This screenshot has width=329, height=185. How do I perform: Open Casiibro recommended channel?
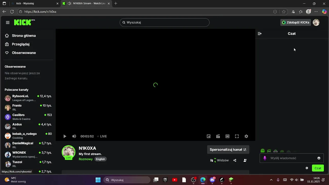pyautogui.click(x=28, y=117)
